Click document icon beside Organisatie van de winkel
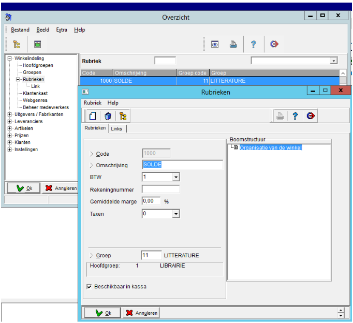This screenshot has width=353, height=323. point(236,147)
